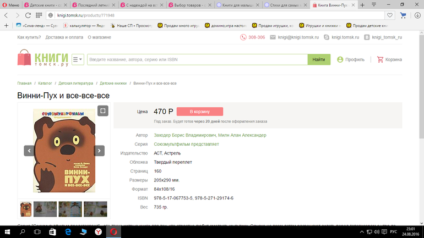Open the Корзина shopping cart
This screenshot has width=424, height=238.
click(x=389, y=59)
